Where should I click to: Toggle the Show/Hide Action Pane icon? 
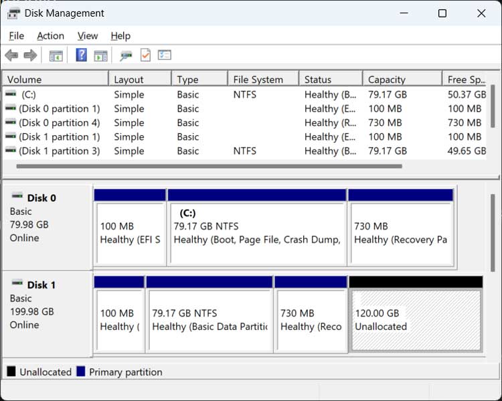point(100,56)
